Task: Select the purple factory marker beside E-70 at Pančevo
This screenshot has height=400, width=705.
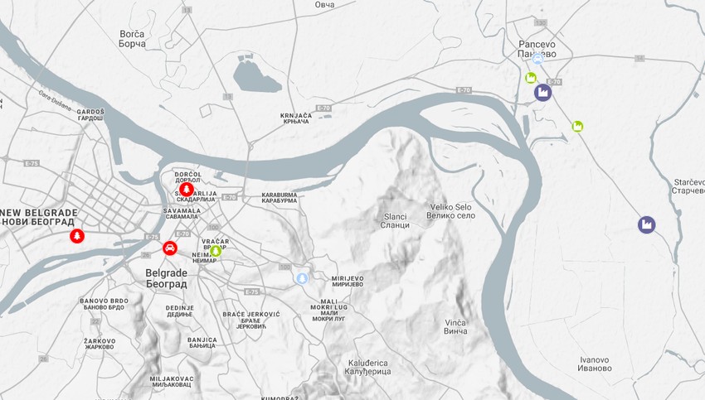Action: [543, 93]
